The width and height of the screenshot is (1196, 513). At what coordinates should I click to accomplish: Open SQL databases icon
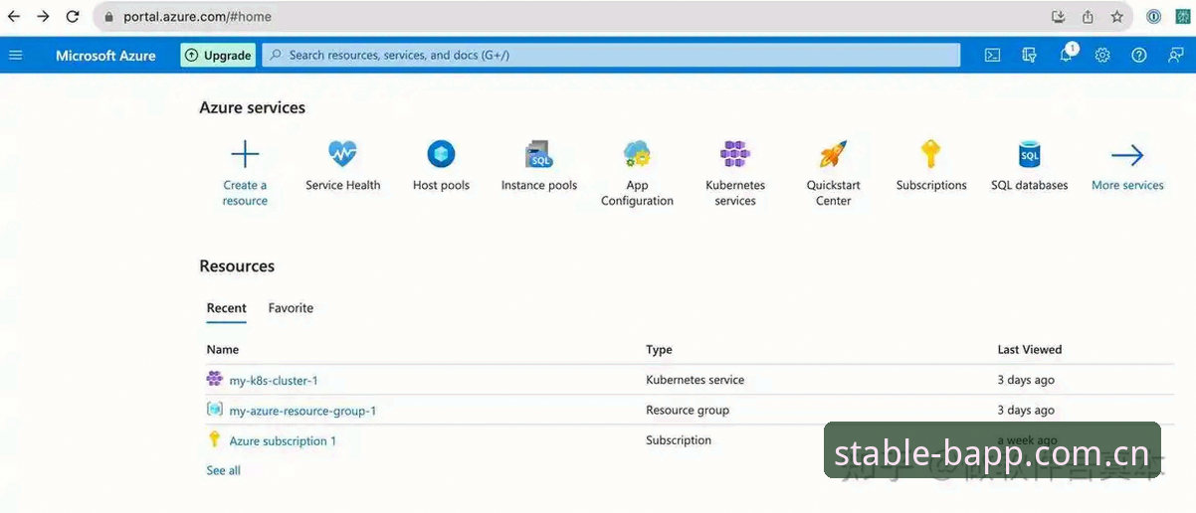tap(1029, 154)
